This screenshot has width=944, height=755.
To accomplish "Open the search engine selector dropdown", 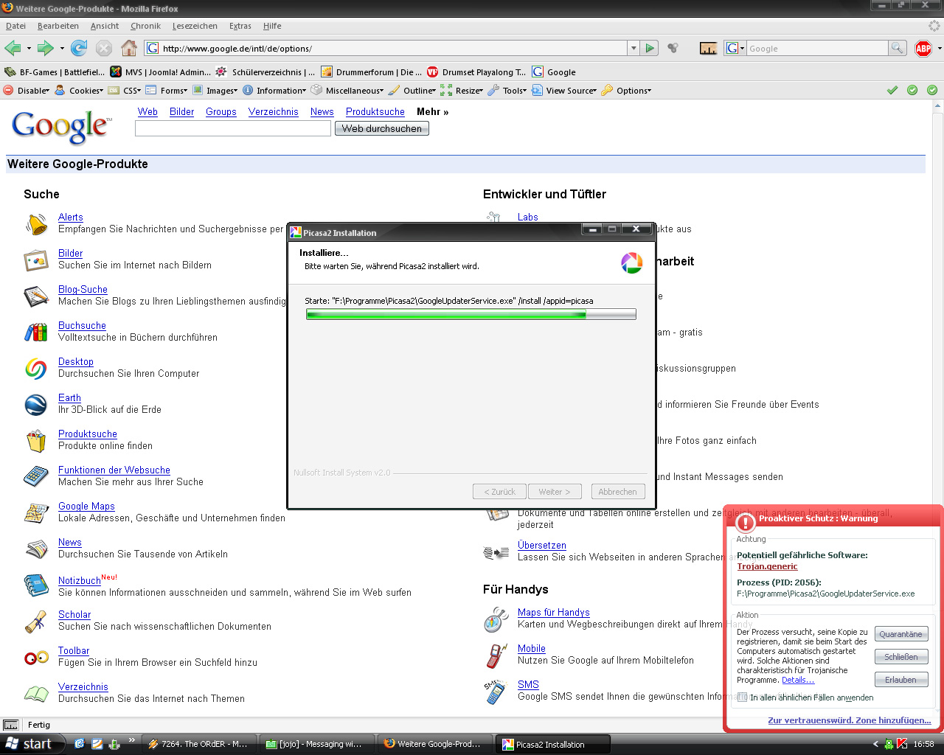I will point(735,49).
